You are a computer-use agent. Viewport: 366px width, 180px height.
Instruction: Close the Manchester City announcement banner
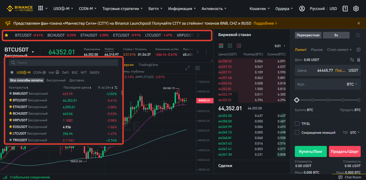pos(359,23)
